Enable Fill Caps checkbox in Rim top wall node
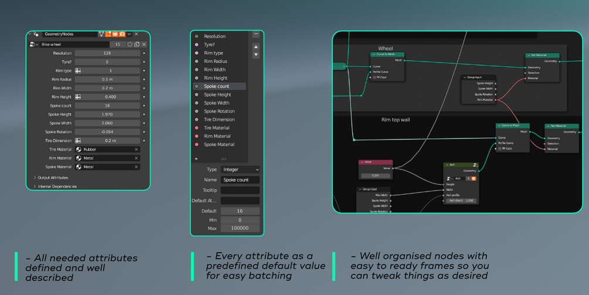Screen dimensions: 589x295 (499, 148)
